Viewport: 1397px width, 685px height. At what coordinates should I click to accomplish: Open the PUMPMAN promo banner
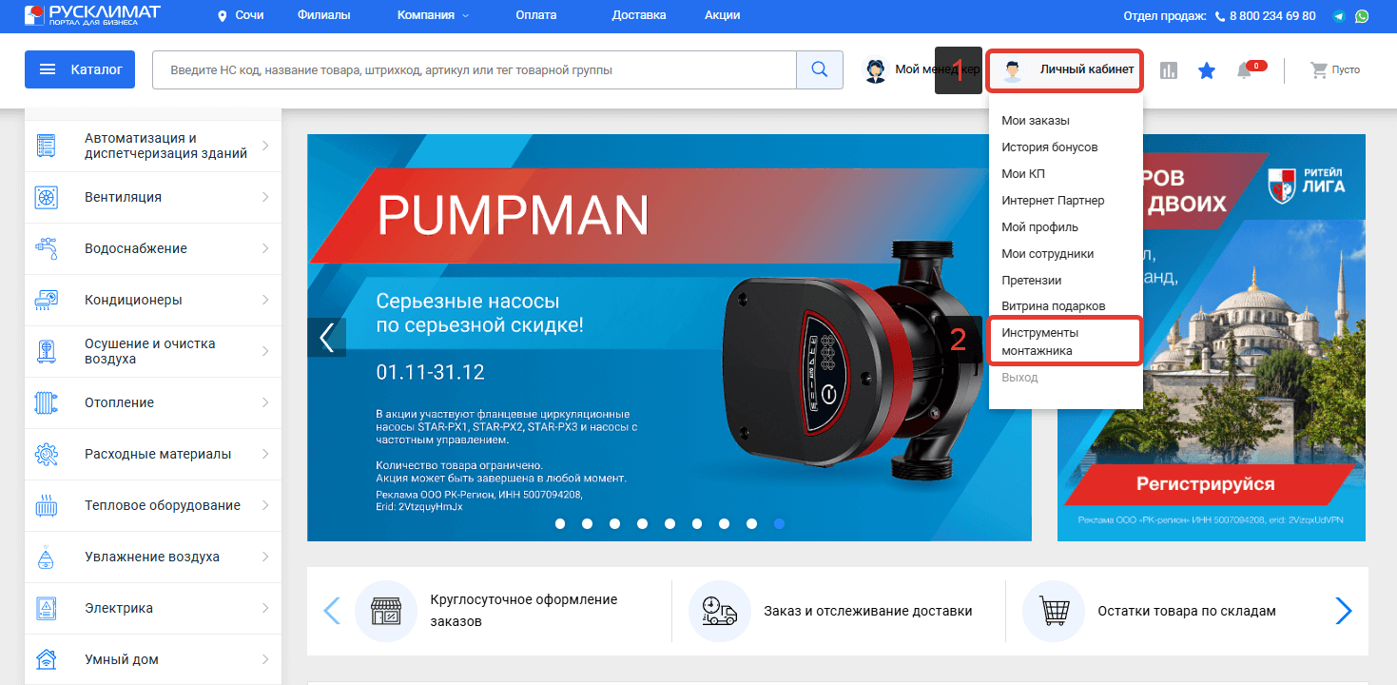(x=669, y=338)
